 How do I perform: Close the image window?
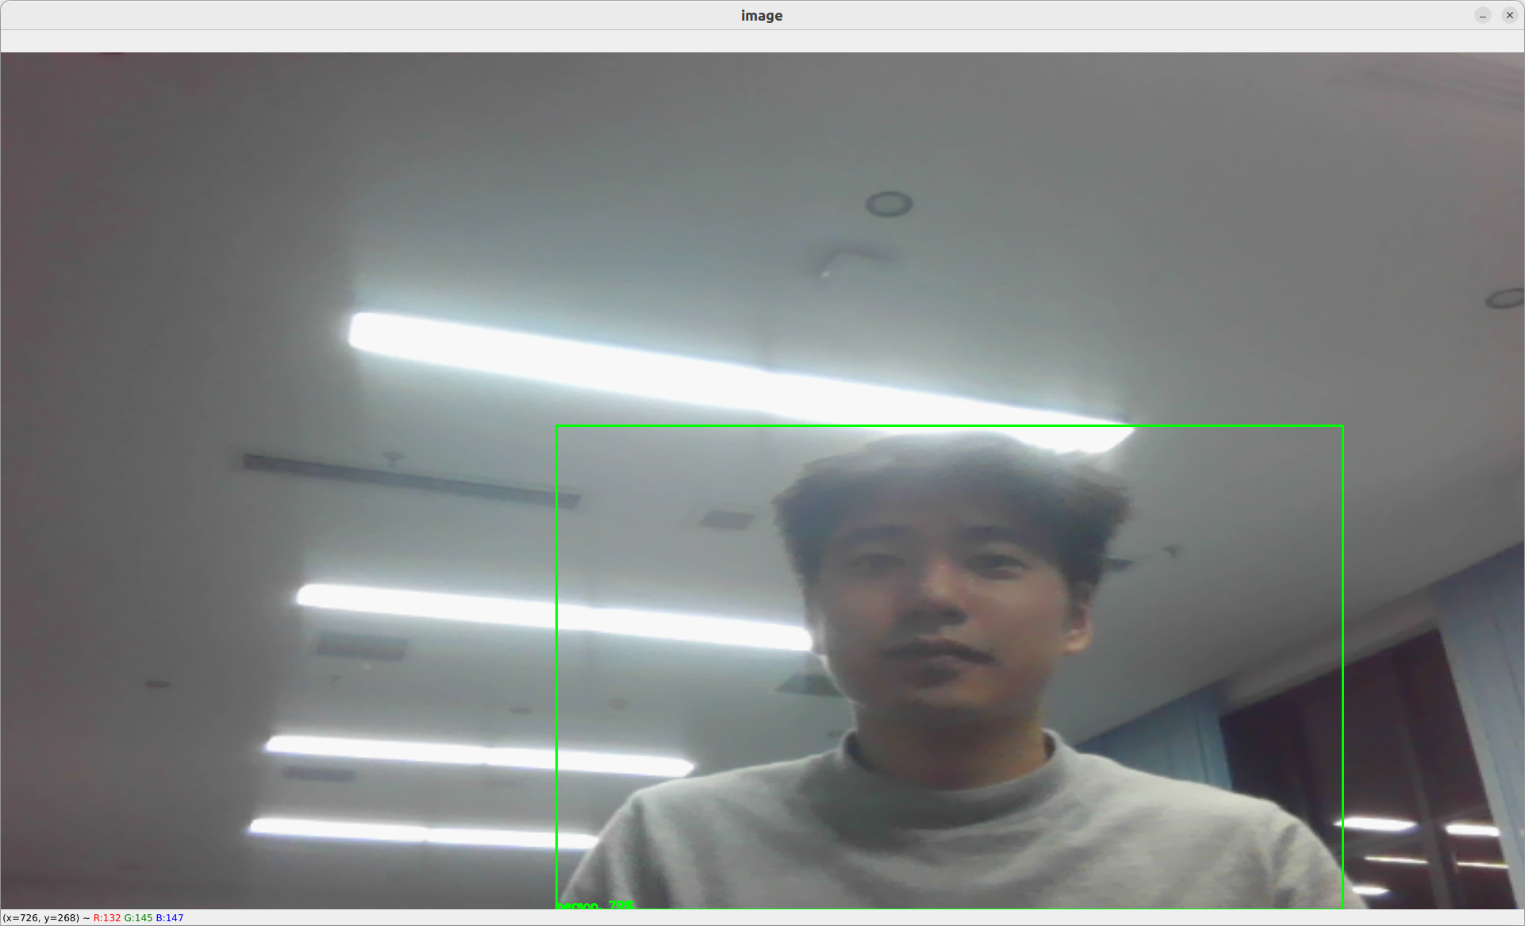(1509, 15)
